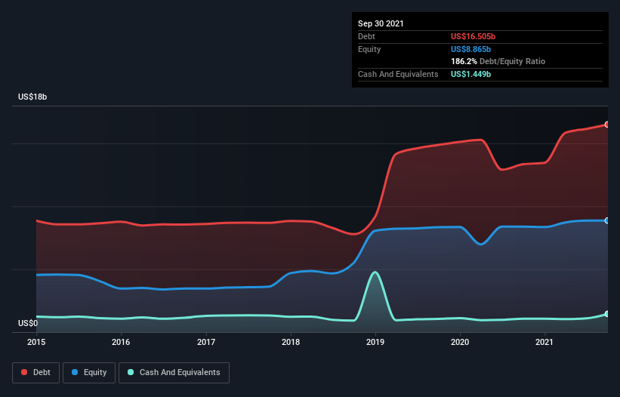Click the 2019 x-axis label
The height and width of the screenshot is (397, 620).
click(375, 342)
